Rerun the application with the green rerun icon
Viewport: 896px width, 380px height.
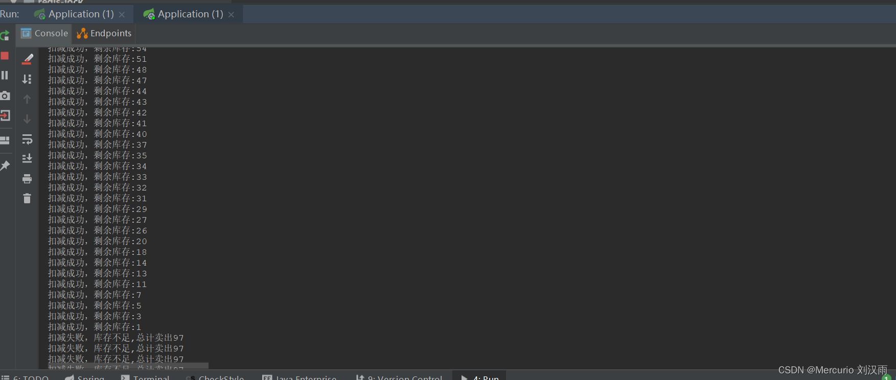tap(5, 35)
